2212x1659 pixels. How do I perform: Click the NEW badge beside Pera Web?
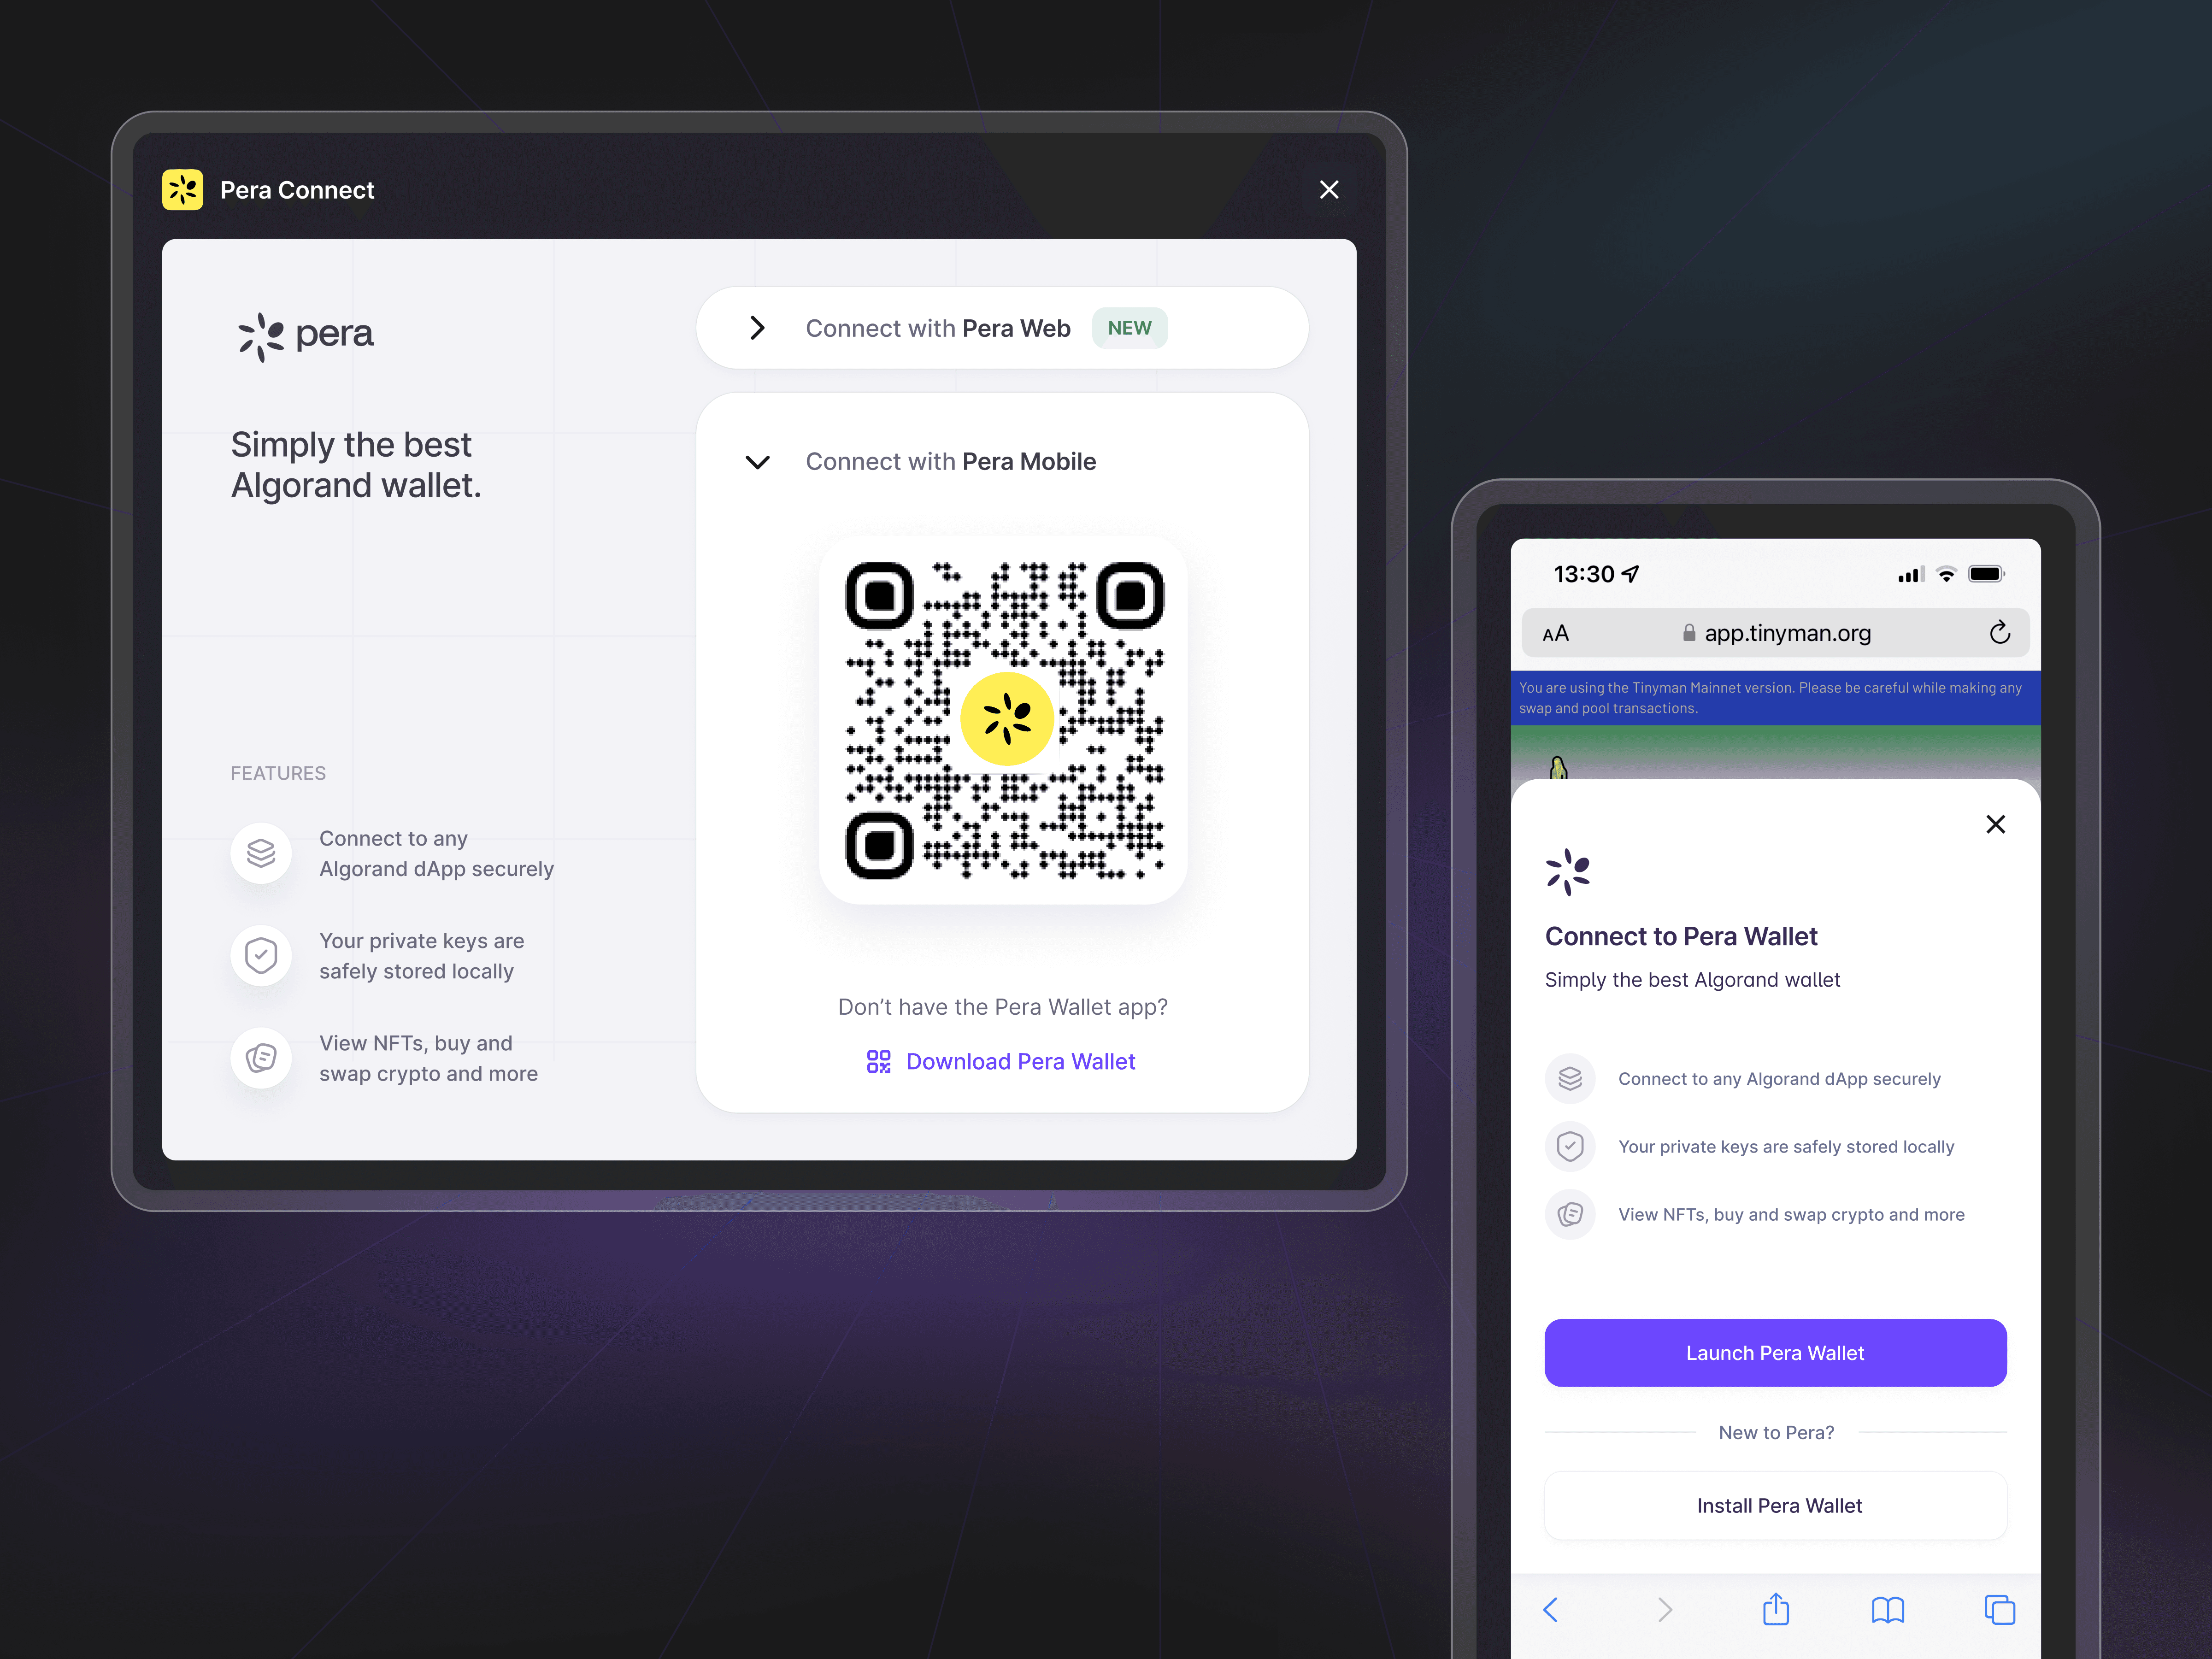click(x=1129, y=328)
